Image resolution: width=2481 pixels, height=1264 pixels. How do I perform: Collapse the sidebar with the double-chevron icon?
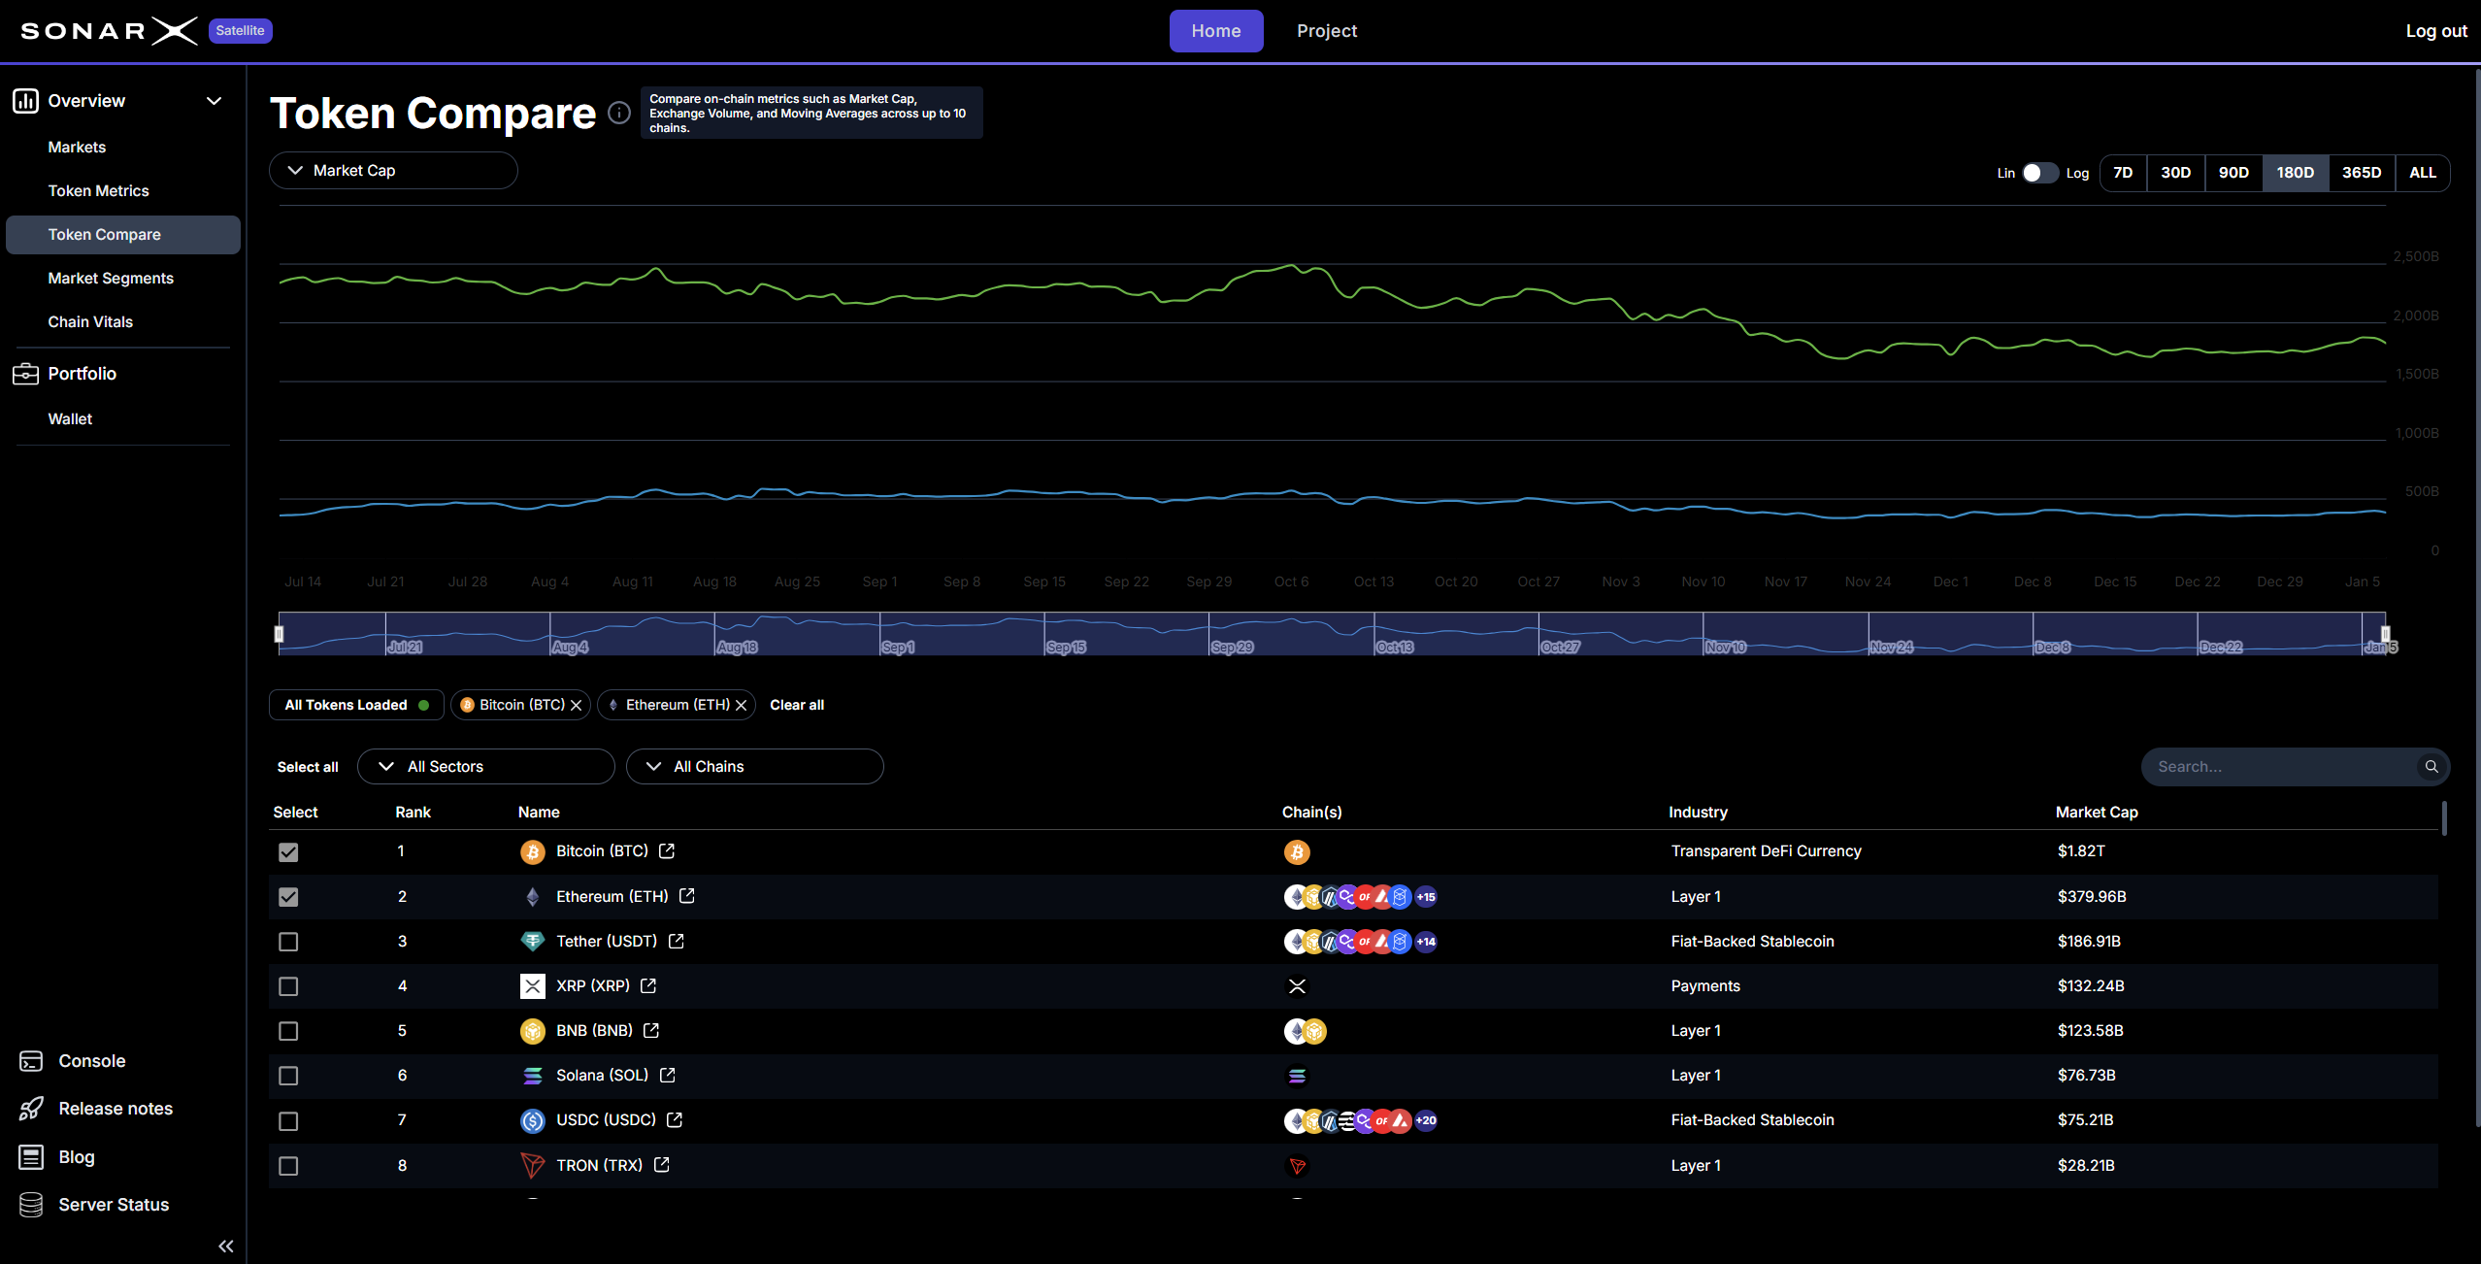(225, 1246)
